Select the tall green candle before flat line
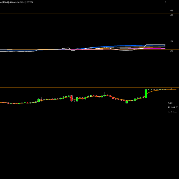The image size is (179, 179). [146, 94]
